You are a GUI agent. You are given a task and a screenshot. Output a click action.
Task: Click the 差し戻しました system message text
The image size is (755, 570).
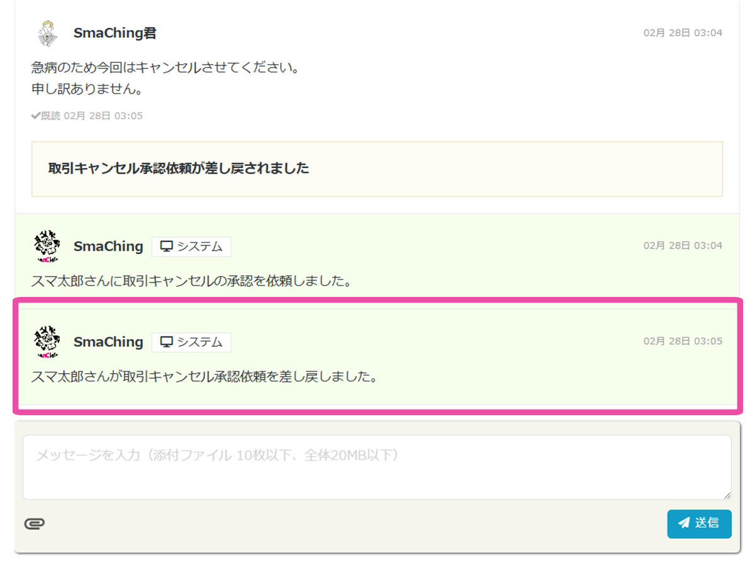click(204, 377)
